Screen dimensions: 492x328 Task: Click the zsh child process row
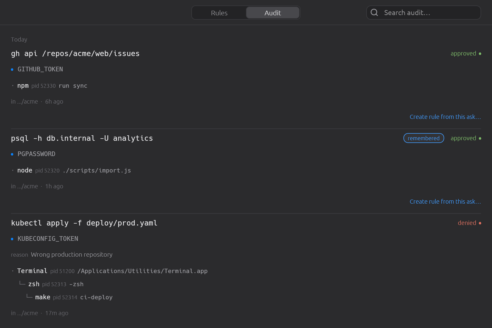click(x=51, y=284)
